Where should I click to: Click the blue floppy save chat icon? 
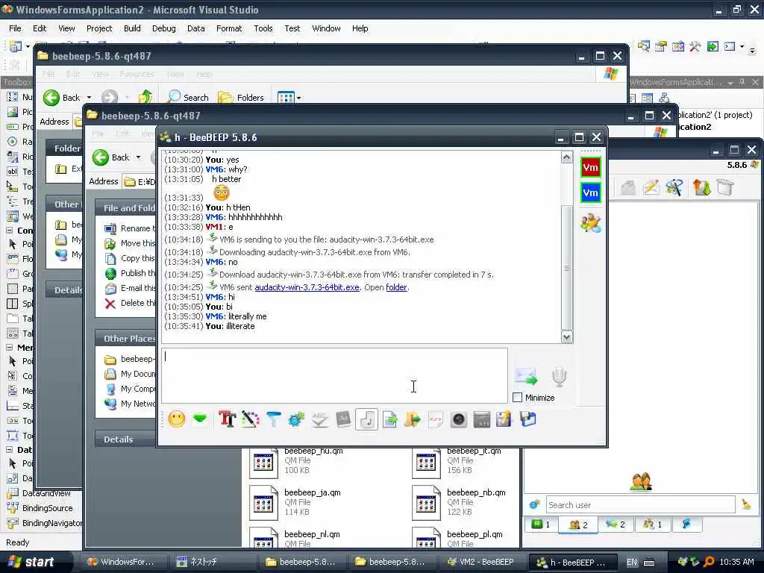[527, 419]
